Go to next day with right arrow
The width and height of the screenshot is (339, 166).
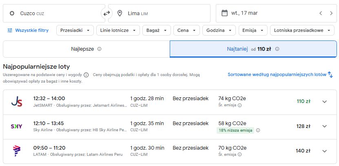point(331,13)
